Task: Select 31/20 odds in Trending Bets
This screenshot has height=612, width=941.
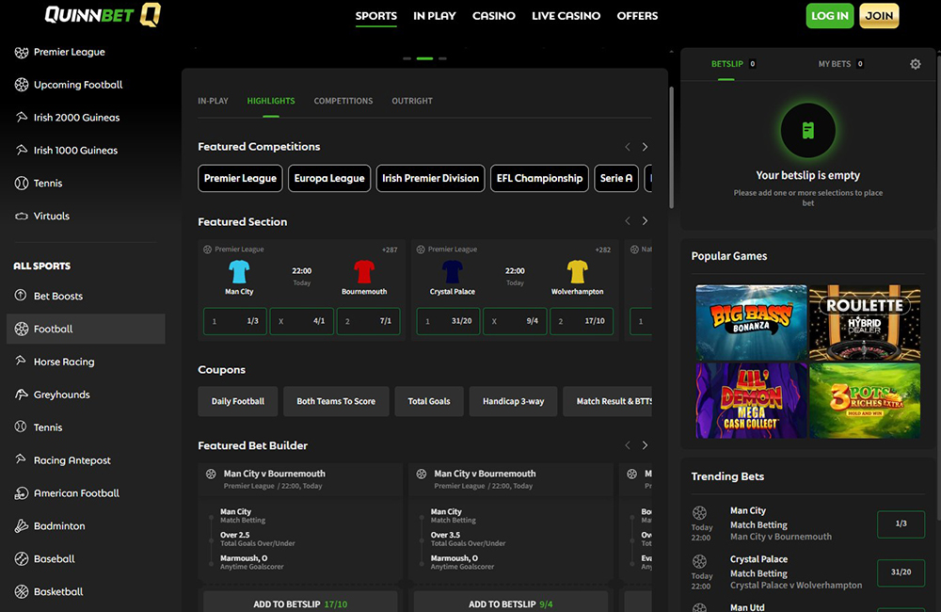Action: pos(901,572)
